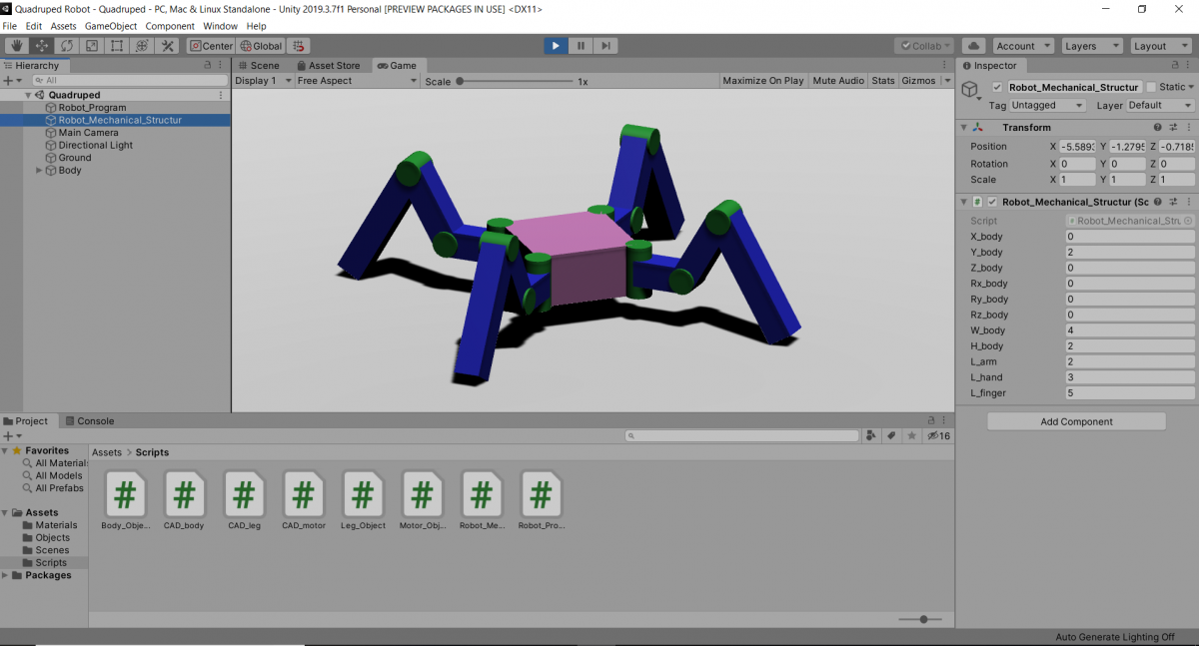Select the CAD_motor script asset
1199x646 pixels.
304,494
